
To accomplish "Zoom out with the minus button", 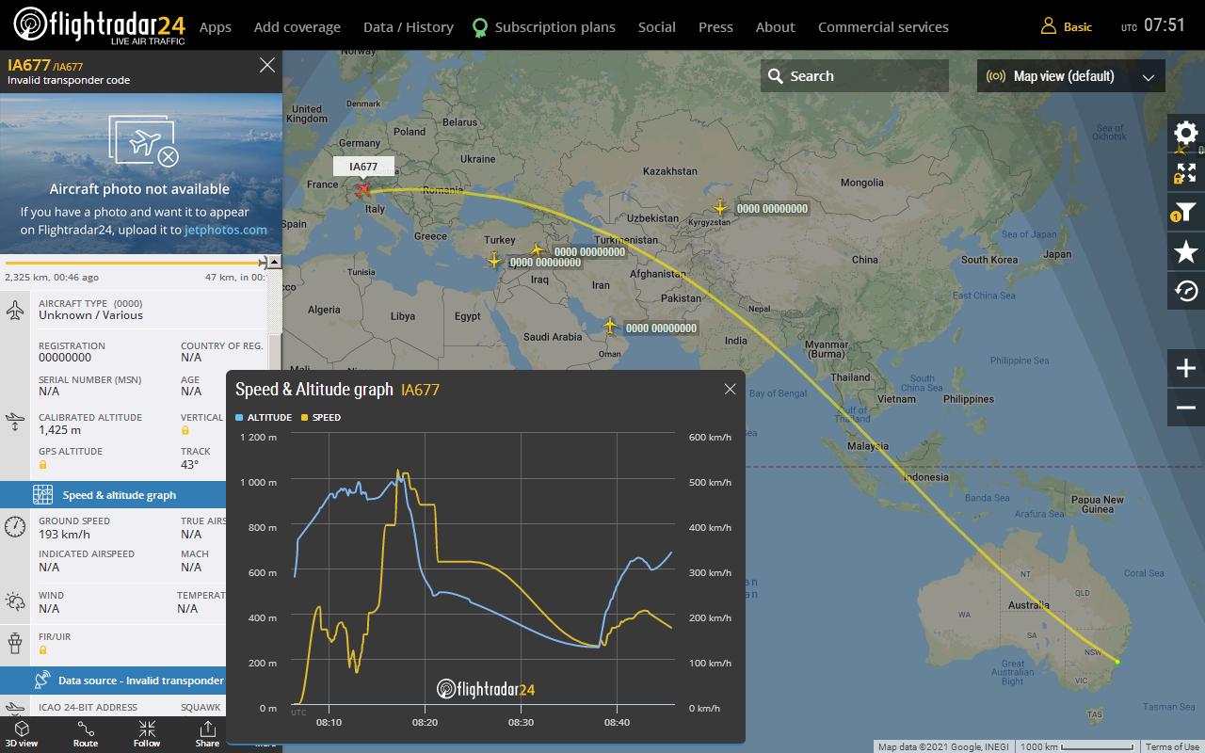I will (1186, 408).
